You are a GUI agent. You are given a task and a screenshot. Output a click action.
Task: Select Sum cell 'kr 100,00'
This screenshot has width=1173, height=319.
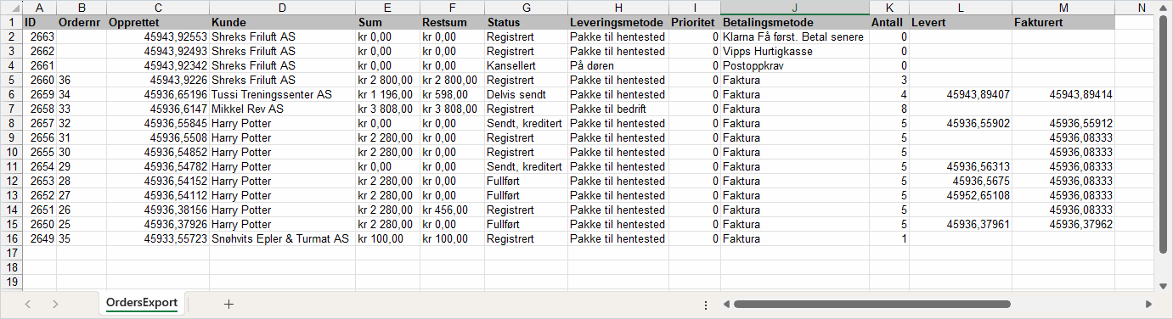pos(387,238)
